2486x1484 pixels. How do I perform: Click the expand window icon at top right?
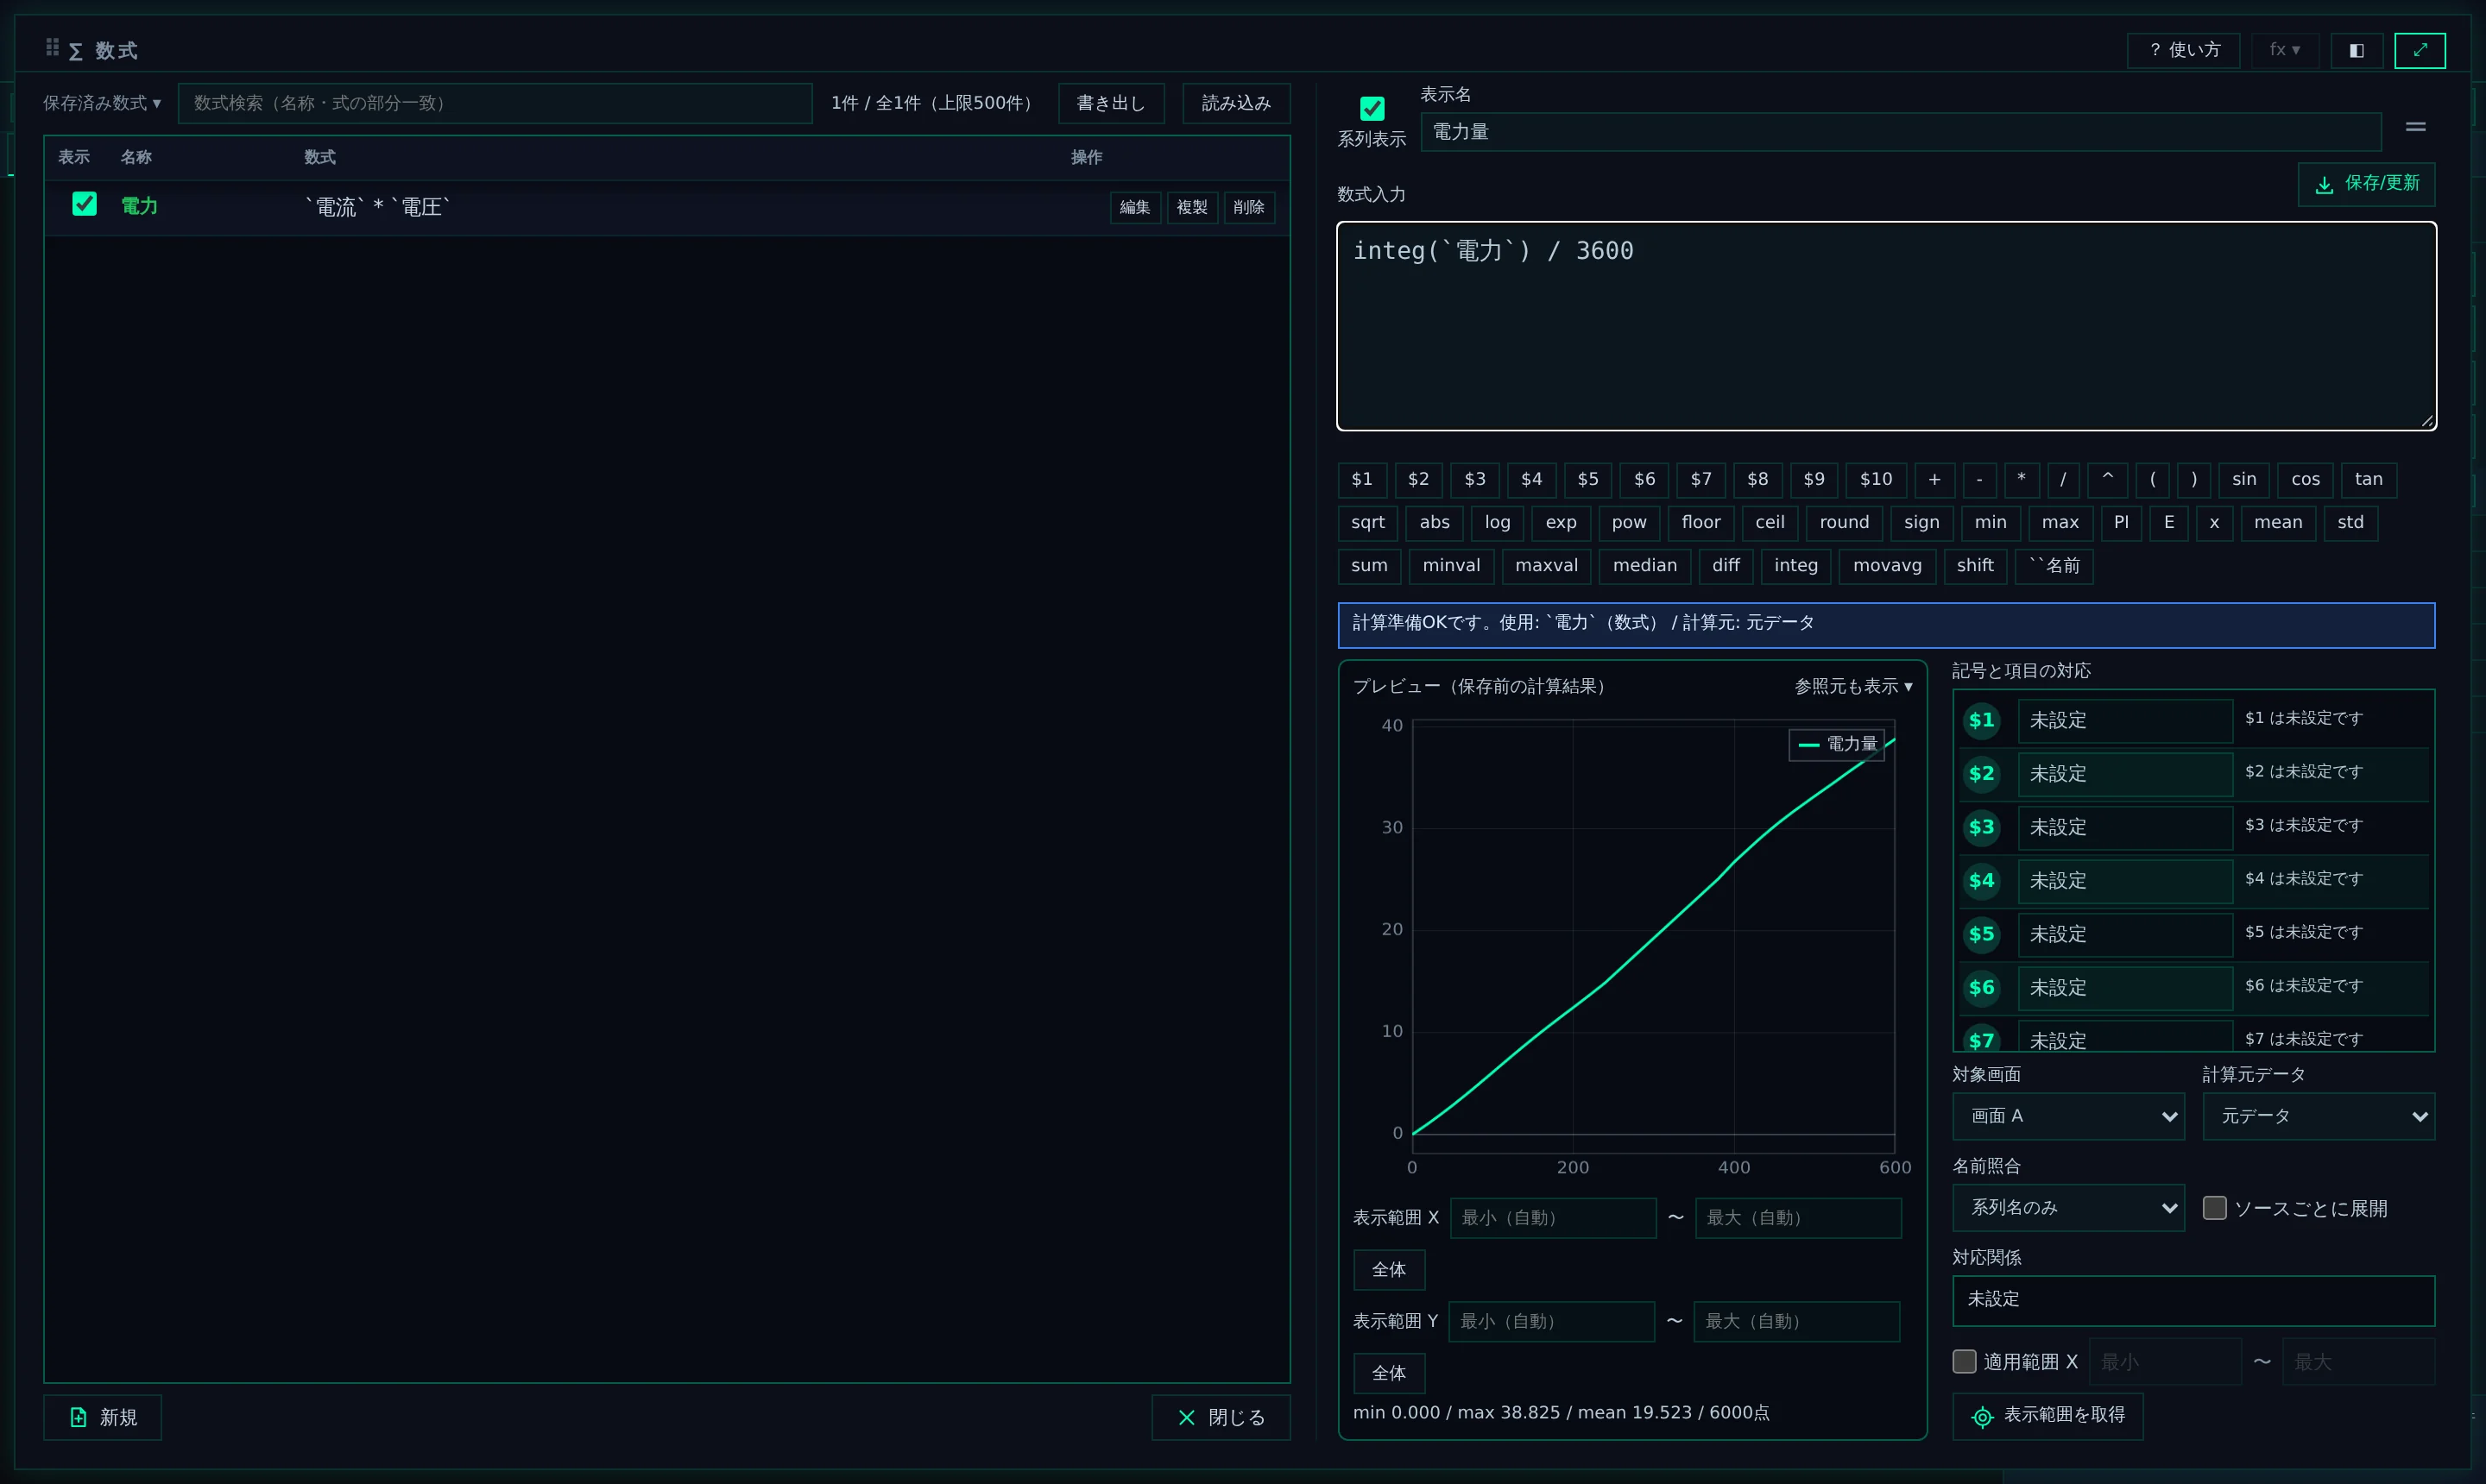[2419, 50]
